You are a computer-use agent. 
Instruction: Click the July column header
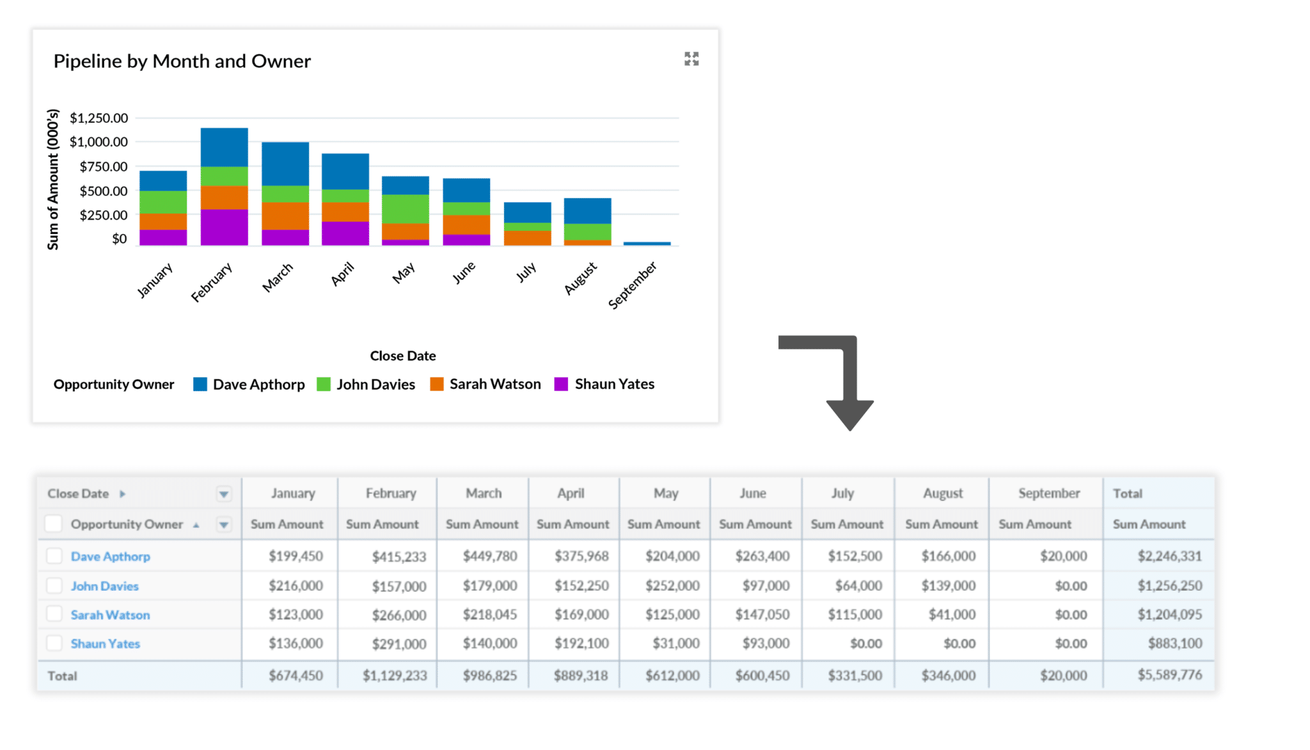click(843, 493)
